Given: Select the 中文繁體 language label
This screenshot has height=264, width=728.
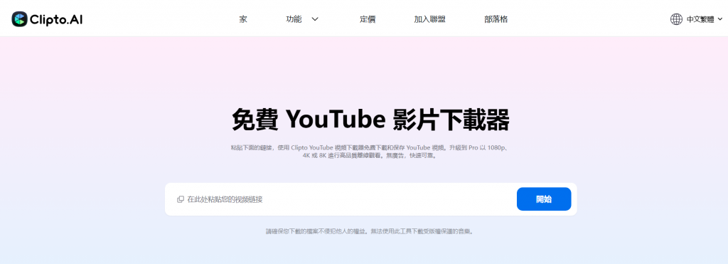Looking at the screenshot, I should (700, 19).
